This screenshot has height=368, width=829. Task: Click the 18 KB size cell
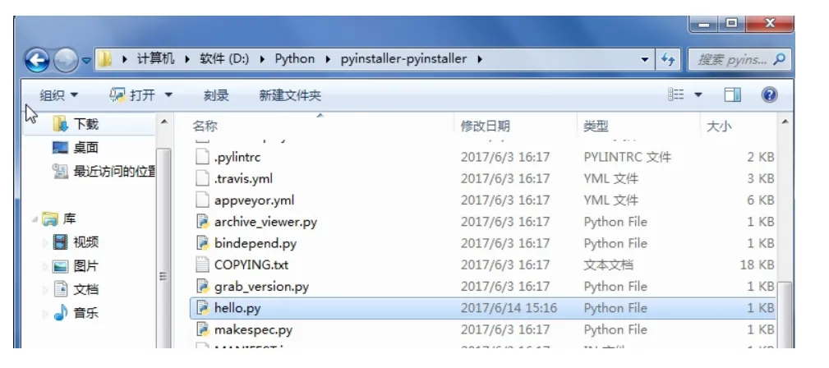pyautogui.click(x=757, y=264)
